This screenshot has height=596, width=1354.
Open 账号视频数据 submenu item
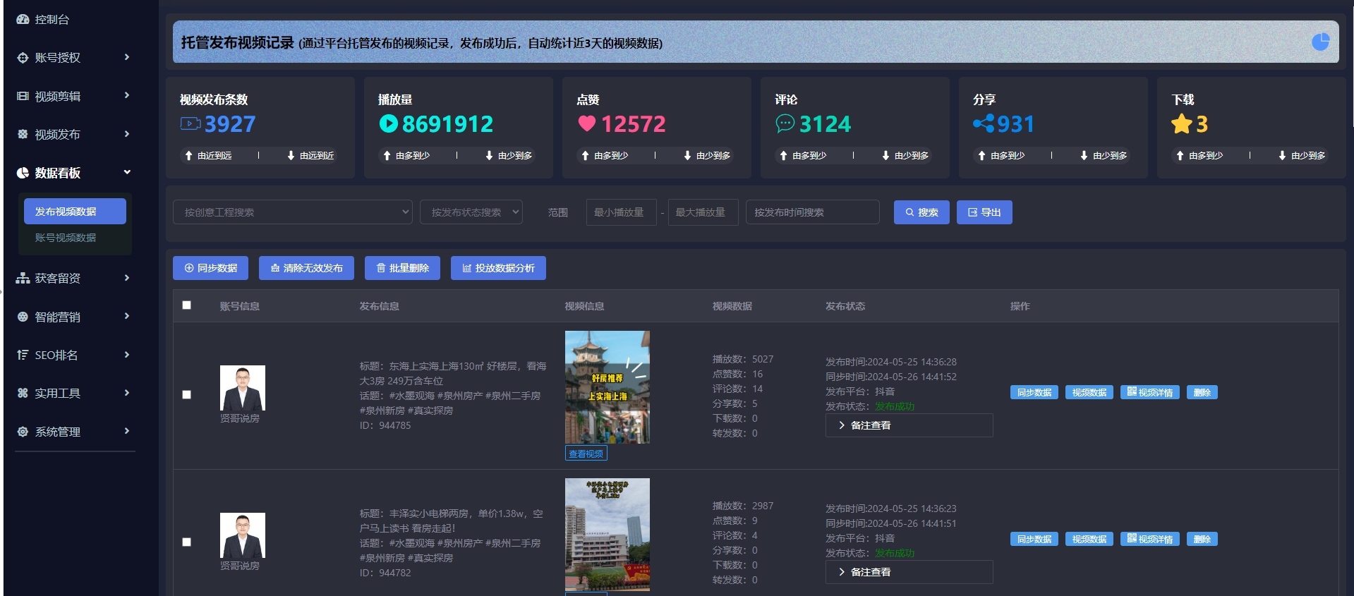(x=66, y=238)
